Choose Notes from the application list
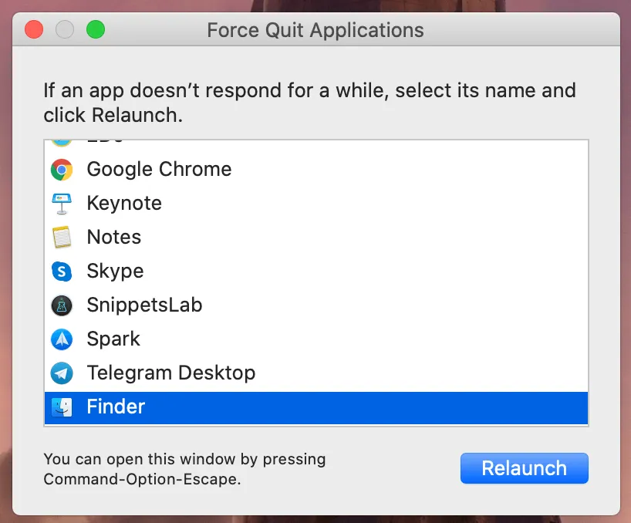The height and width of the screenshot is (523, 631). 316,237
